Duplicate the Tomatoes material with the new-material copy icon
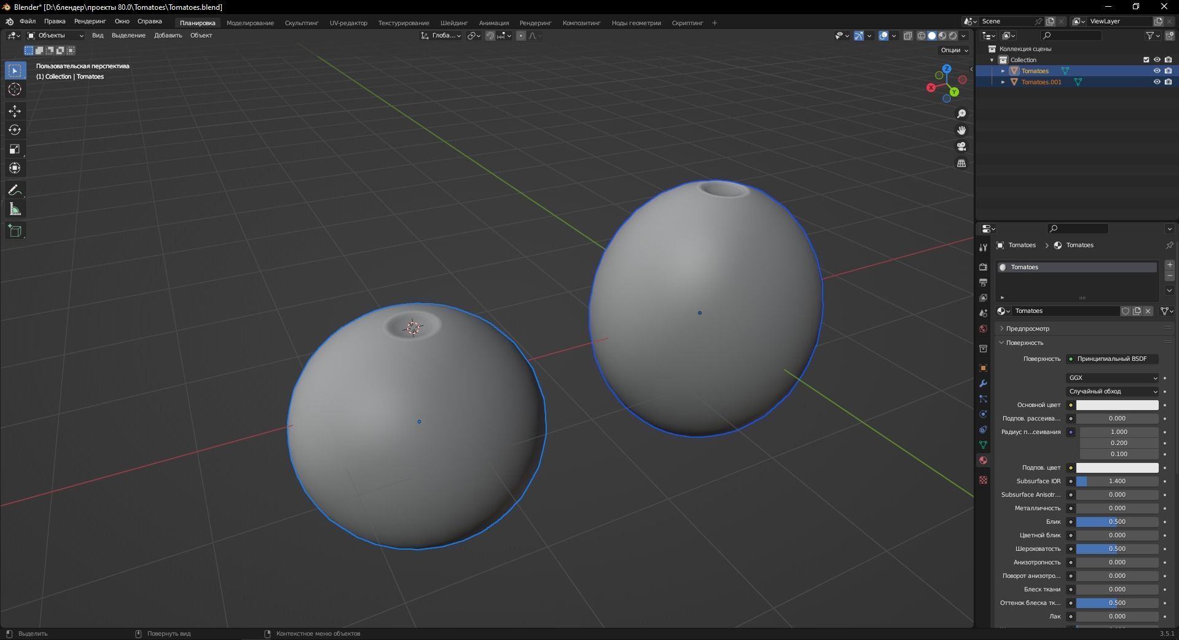This screenshot has width=1179, height=640. [1137, 311]
